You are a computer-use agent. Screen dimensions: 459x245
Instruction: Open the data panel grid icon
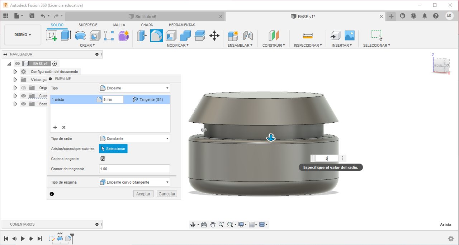6,16
